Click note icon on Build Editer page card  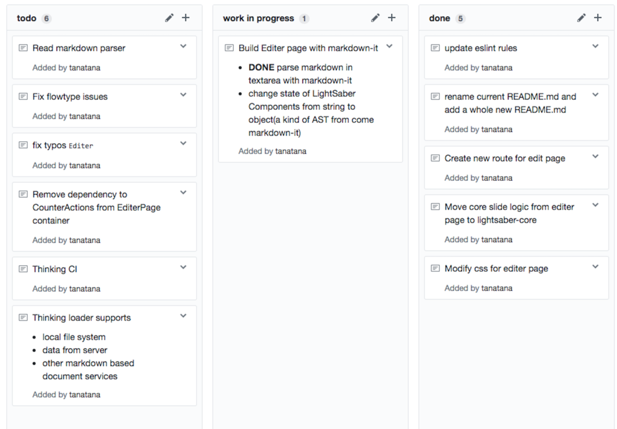click(229, 48)
